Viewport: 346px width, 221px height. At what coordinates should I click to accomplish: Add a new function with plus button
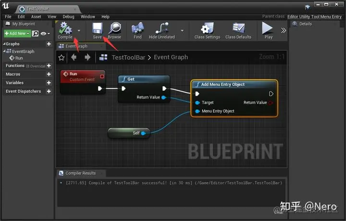click(49, 66)
